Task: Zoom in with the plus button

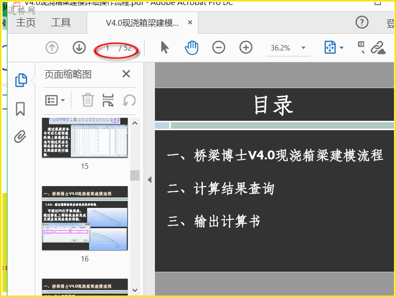Action: click(246, 48)
